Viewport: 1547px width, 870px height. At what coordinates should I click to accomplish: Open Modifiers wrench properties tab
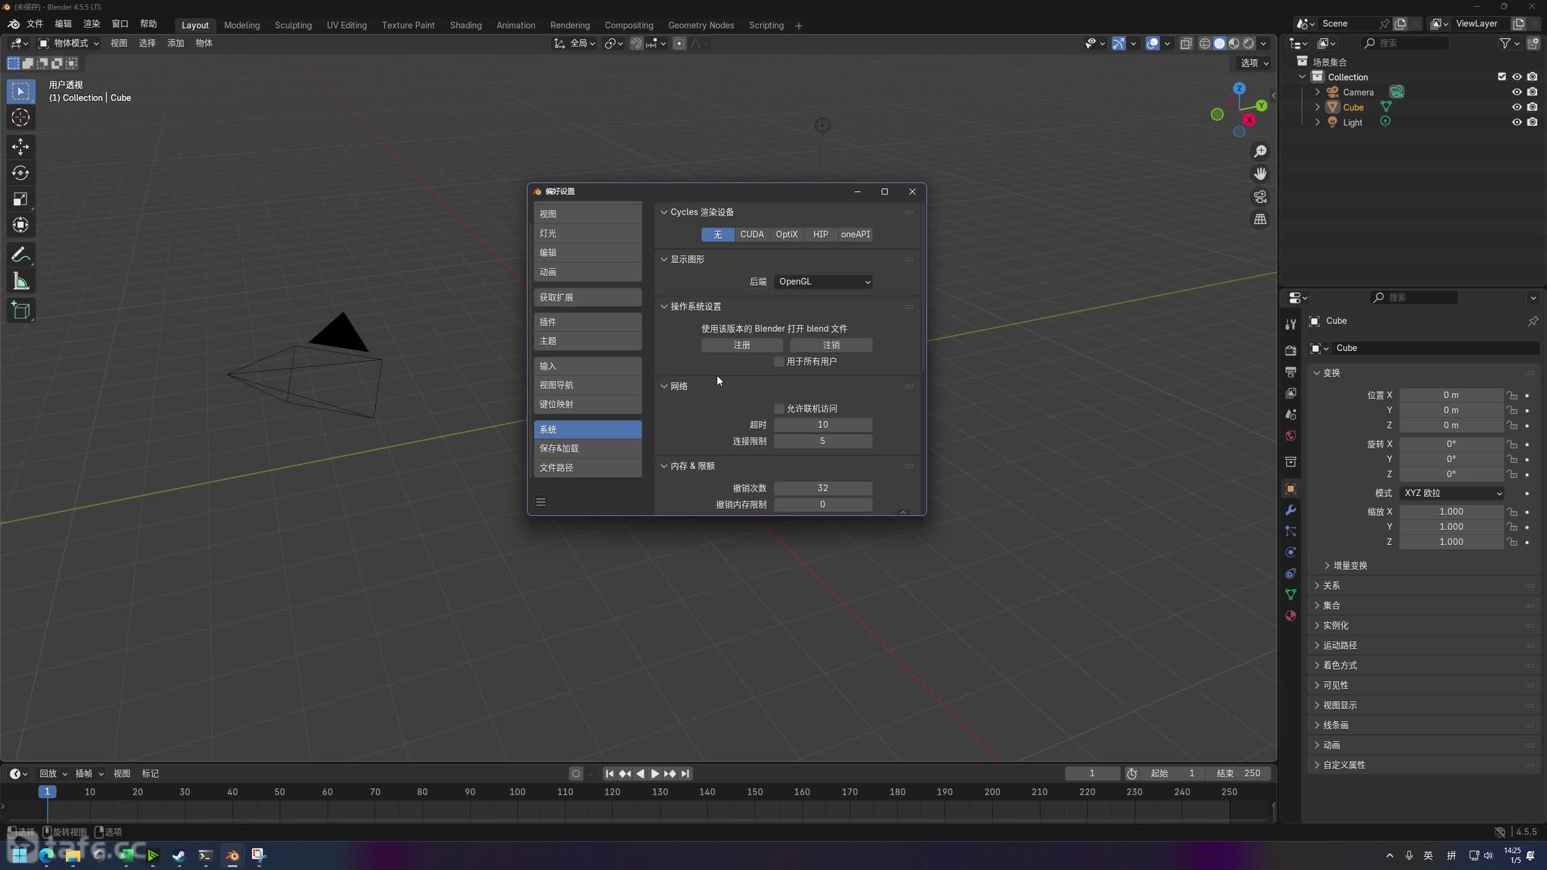(x=1291, y=510)
